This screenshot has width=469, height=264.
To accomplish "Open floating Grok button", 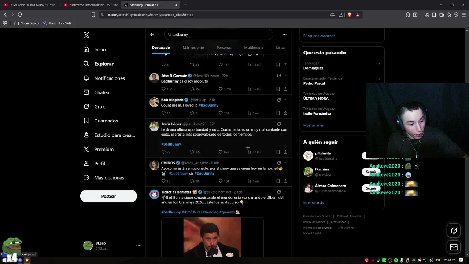I will (454, 231).
